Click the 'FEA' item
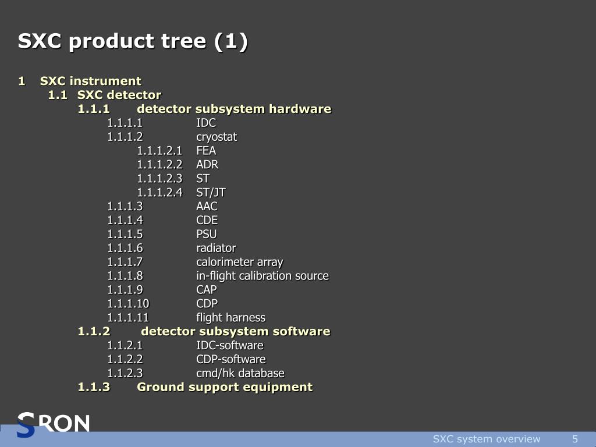 tap(206, 151)
